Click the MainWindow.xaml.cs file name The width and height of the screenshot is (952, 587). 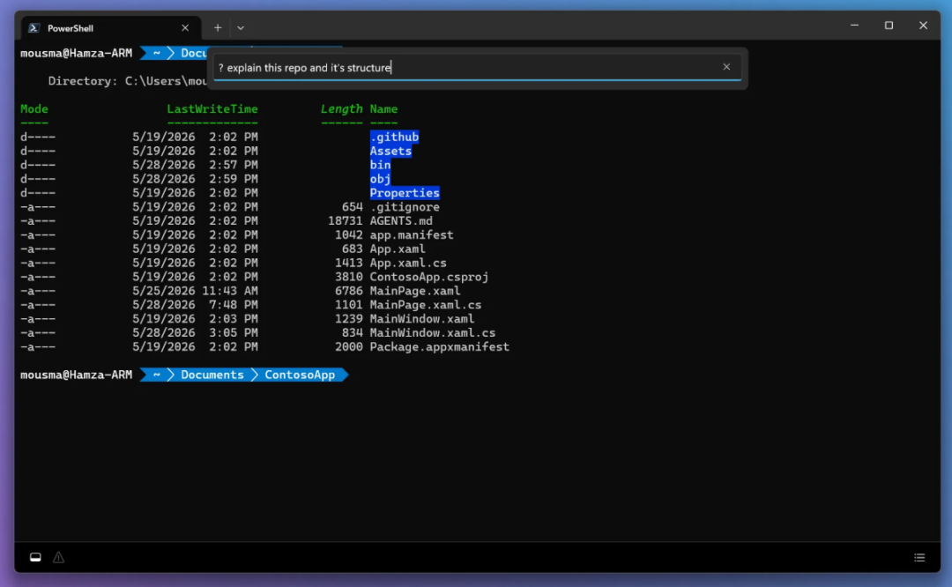(x=432, y=332)
